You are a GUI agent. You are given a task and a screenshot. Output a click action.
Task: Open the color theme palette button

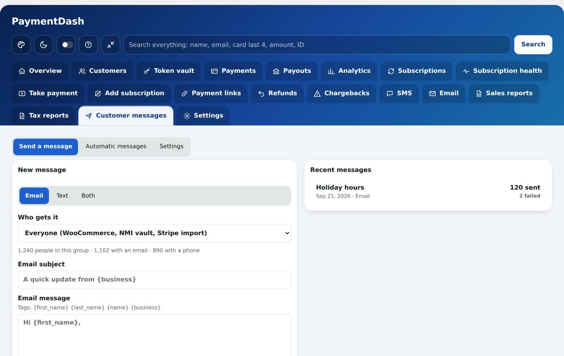tap(21, 45)
